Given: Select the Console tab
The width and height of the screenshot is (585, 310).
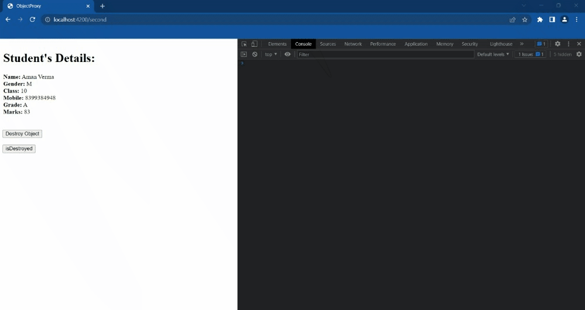Looking at the screenshot, I should coord(303,44).
